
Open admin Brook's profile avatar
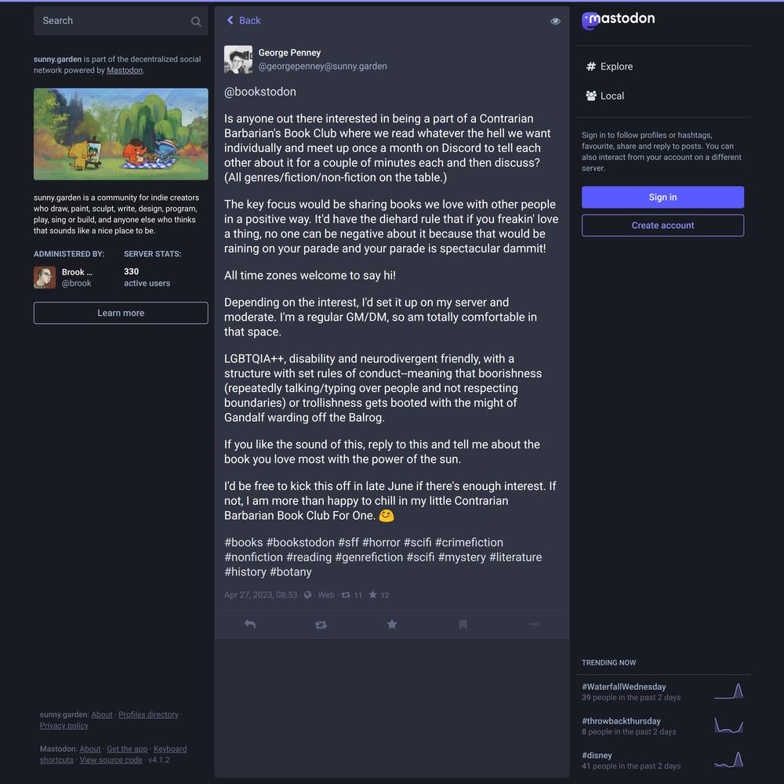coord(45,278)
